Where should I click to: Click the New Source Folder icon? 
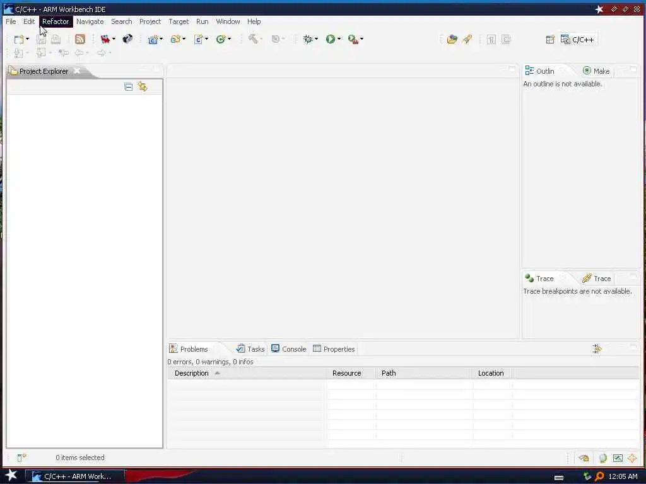[176, 39]
